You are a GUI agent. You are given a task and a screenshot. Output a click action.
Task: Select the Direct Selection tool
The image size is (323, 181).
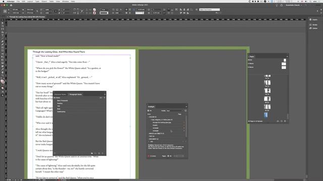(x=3, y=23)
